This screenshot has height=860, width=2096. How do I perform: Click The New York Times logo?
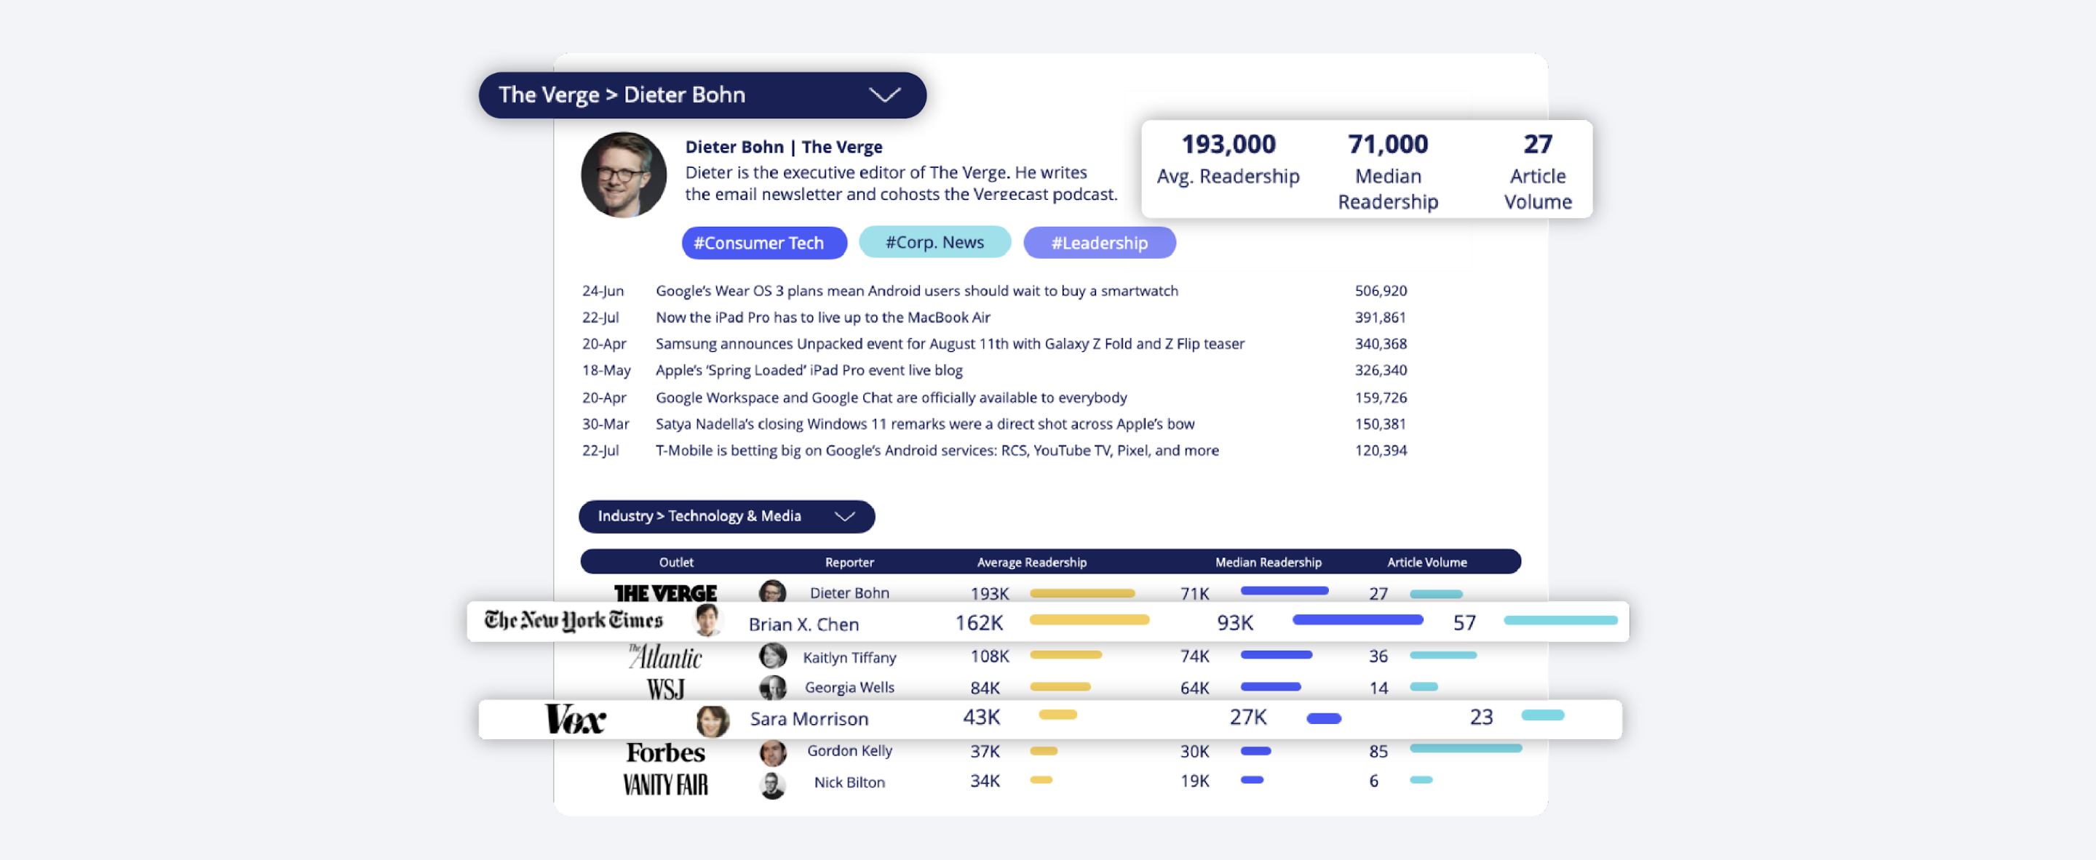(x=573, y=621)
